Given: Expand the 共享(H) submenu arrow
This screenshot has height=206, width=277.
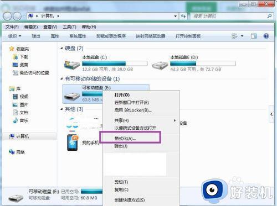Looking at the screenshot, I should click(x=175, y=120).
